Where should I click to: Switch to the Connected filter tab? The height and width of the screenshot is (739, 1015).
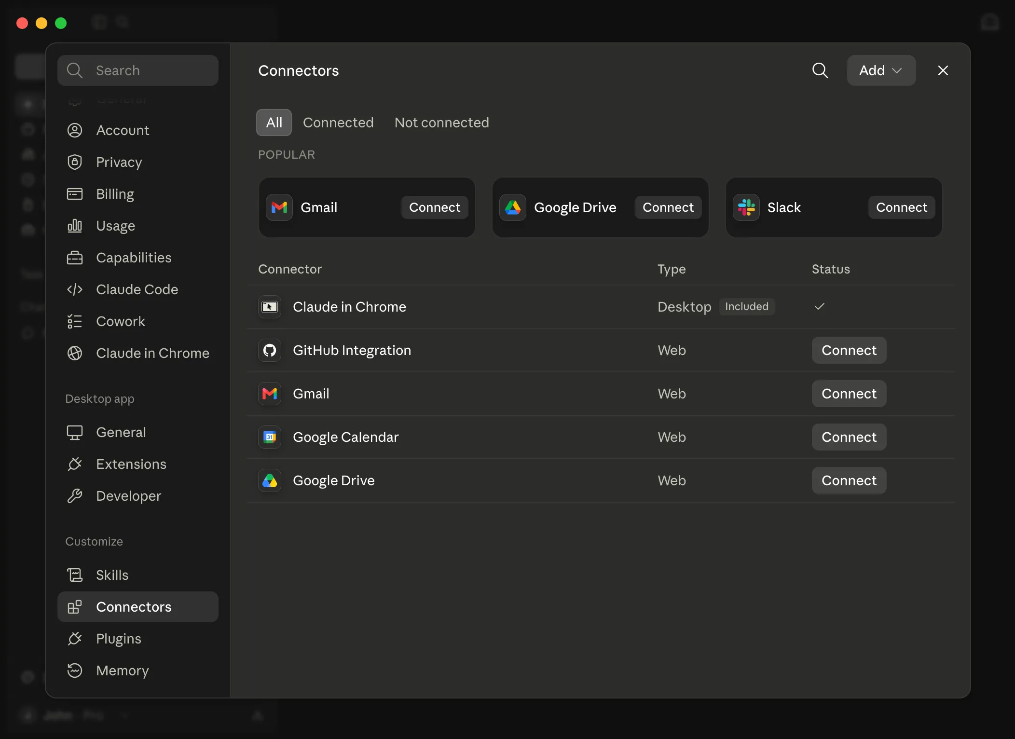[338, 123]
